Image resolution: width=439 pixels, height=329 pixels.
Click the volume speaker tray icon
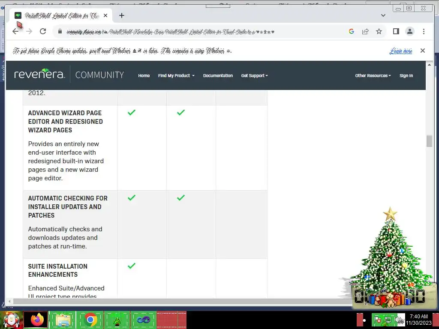(x=399, y=320)
